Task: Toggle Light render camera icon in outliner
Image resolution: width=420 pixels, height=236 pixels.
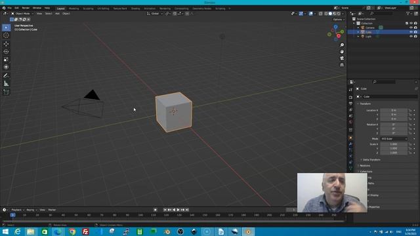Action: pyautogui.click(x=415, y=37)
